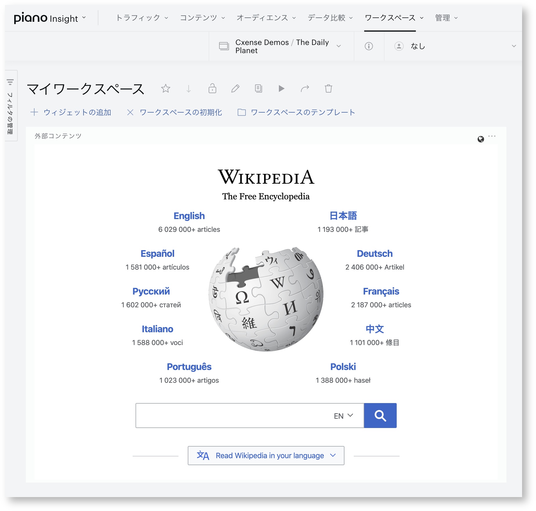The height and width of the screenshot is (511, 536).
Task: Click the play presentation icon
Action: (x=281, y=88)
